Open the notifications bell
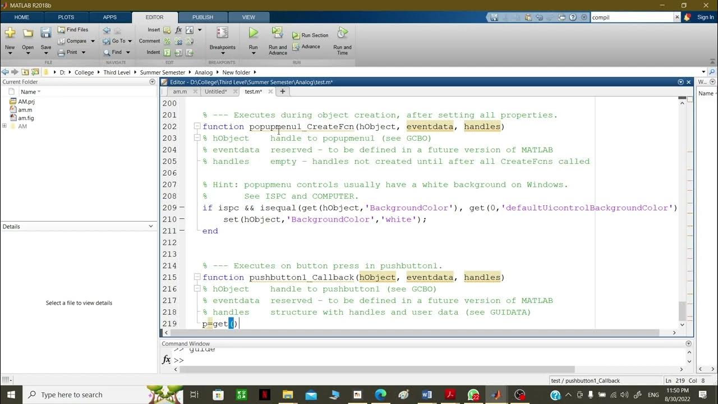Screen dimensions: 718x404 coord(687,17)
